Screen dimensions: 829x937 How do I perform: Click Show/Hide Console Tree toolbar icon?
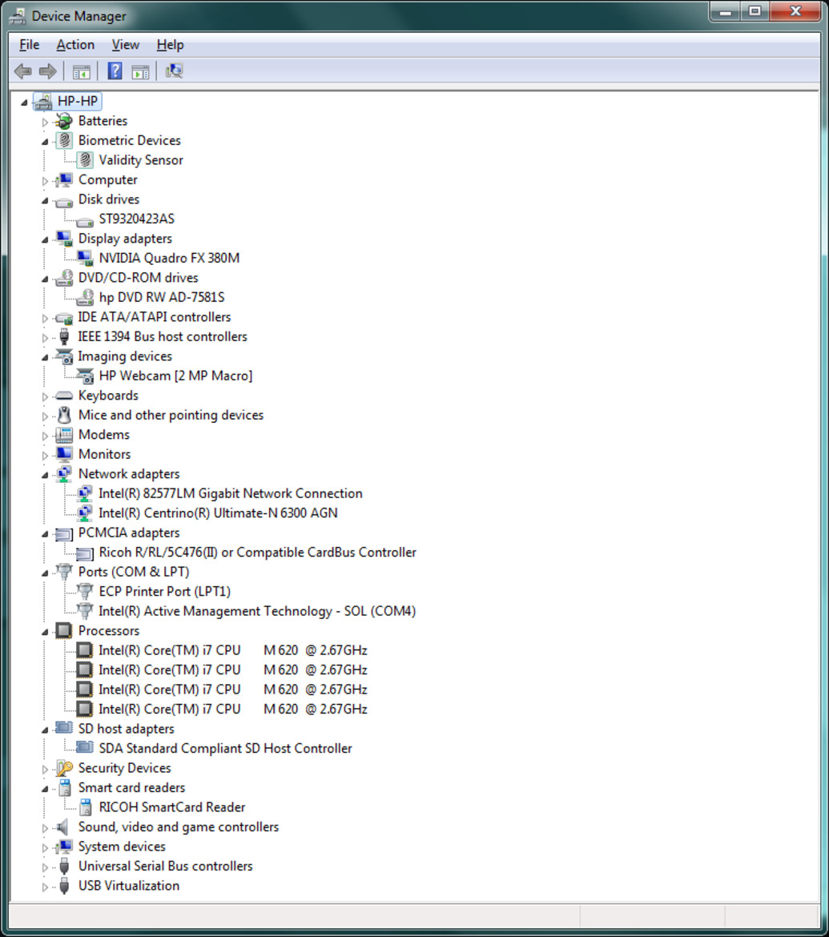point(81,72)
